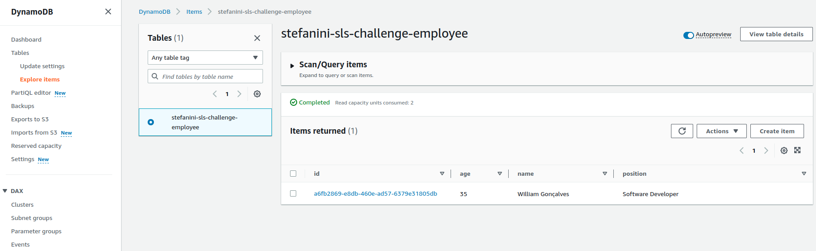
Task: Click the View table details button
Action: [776, 34]
